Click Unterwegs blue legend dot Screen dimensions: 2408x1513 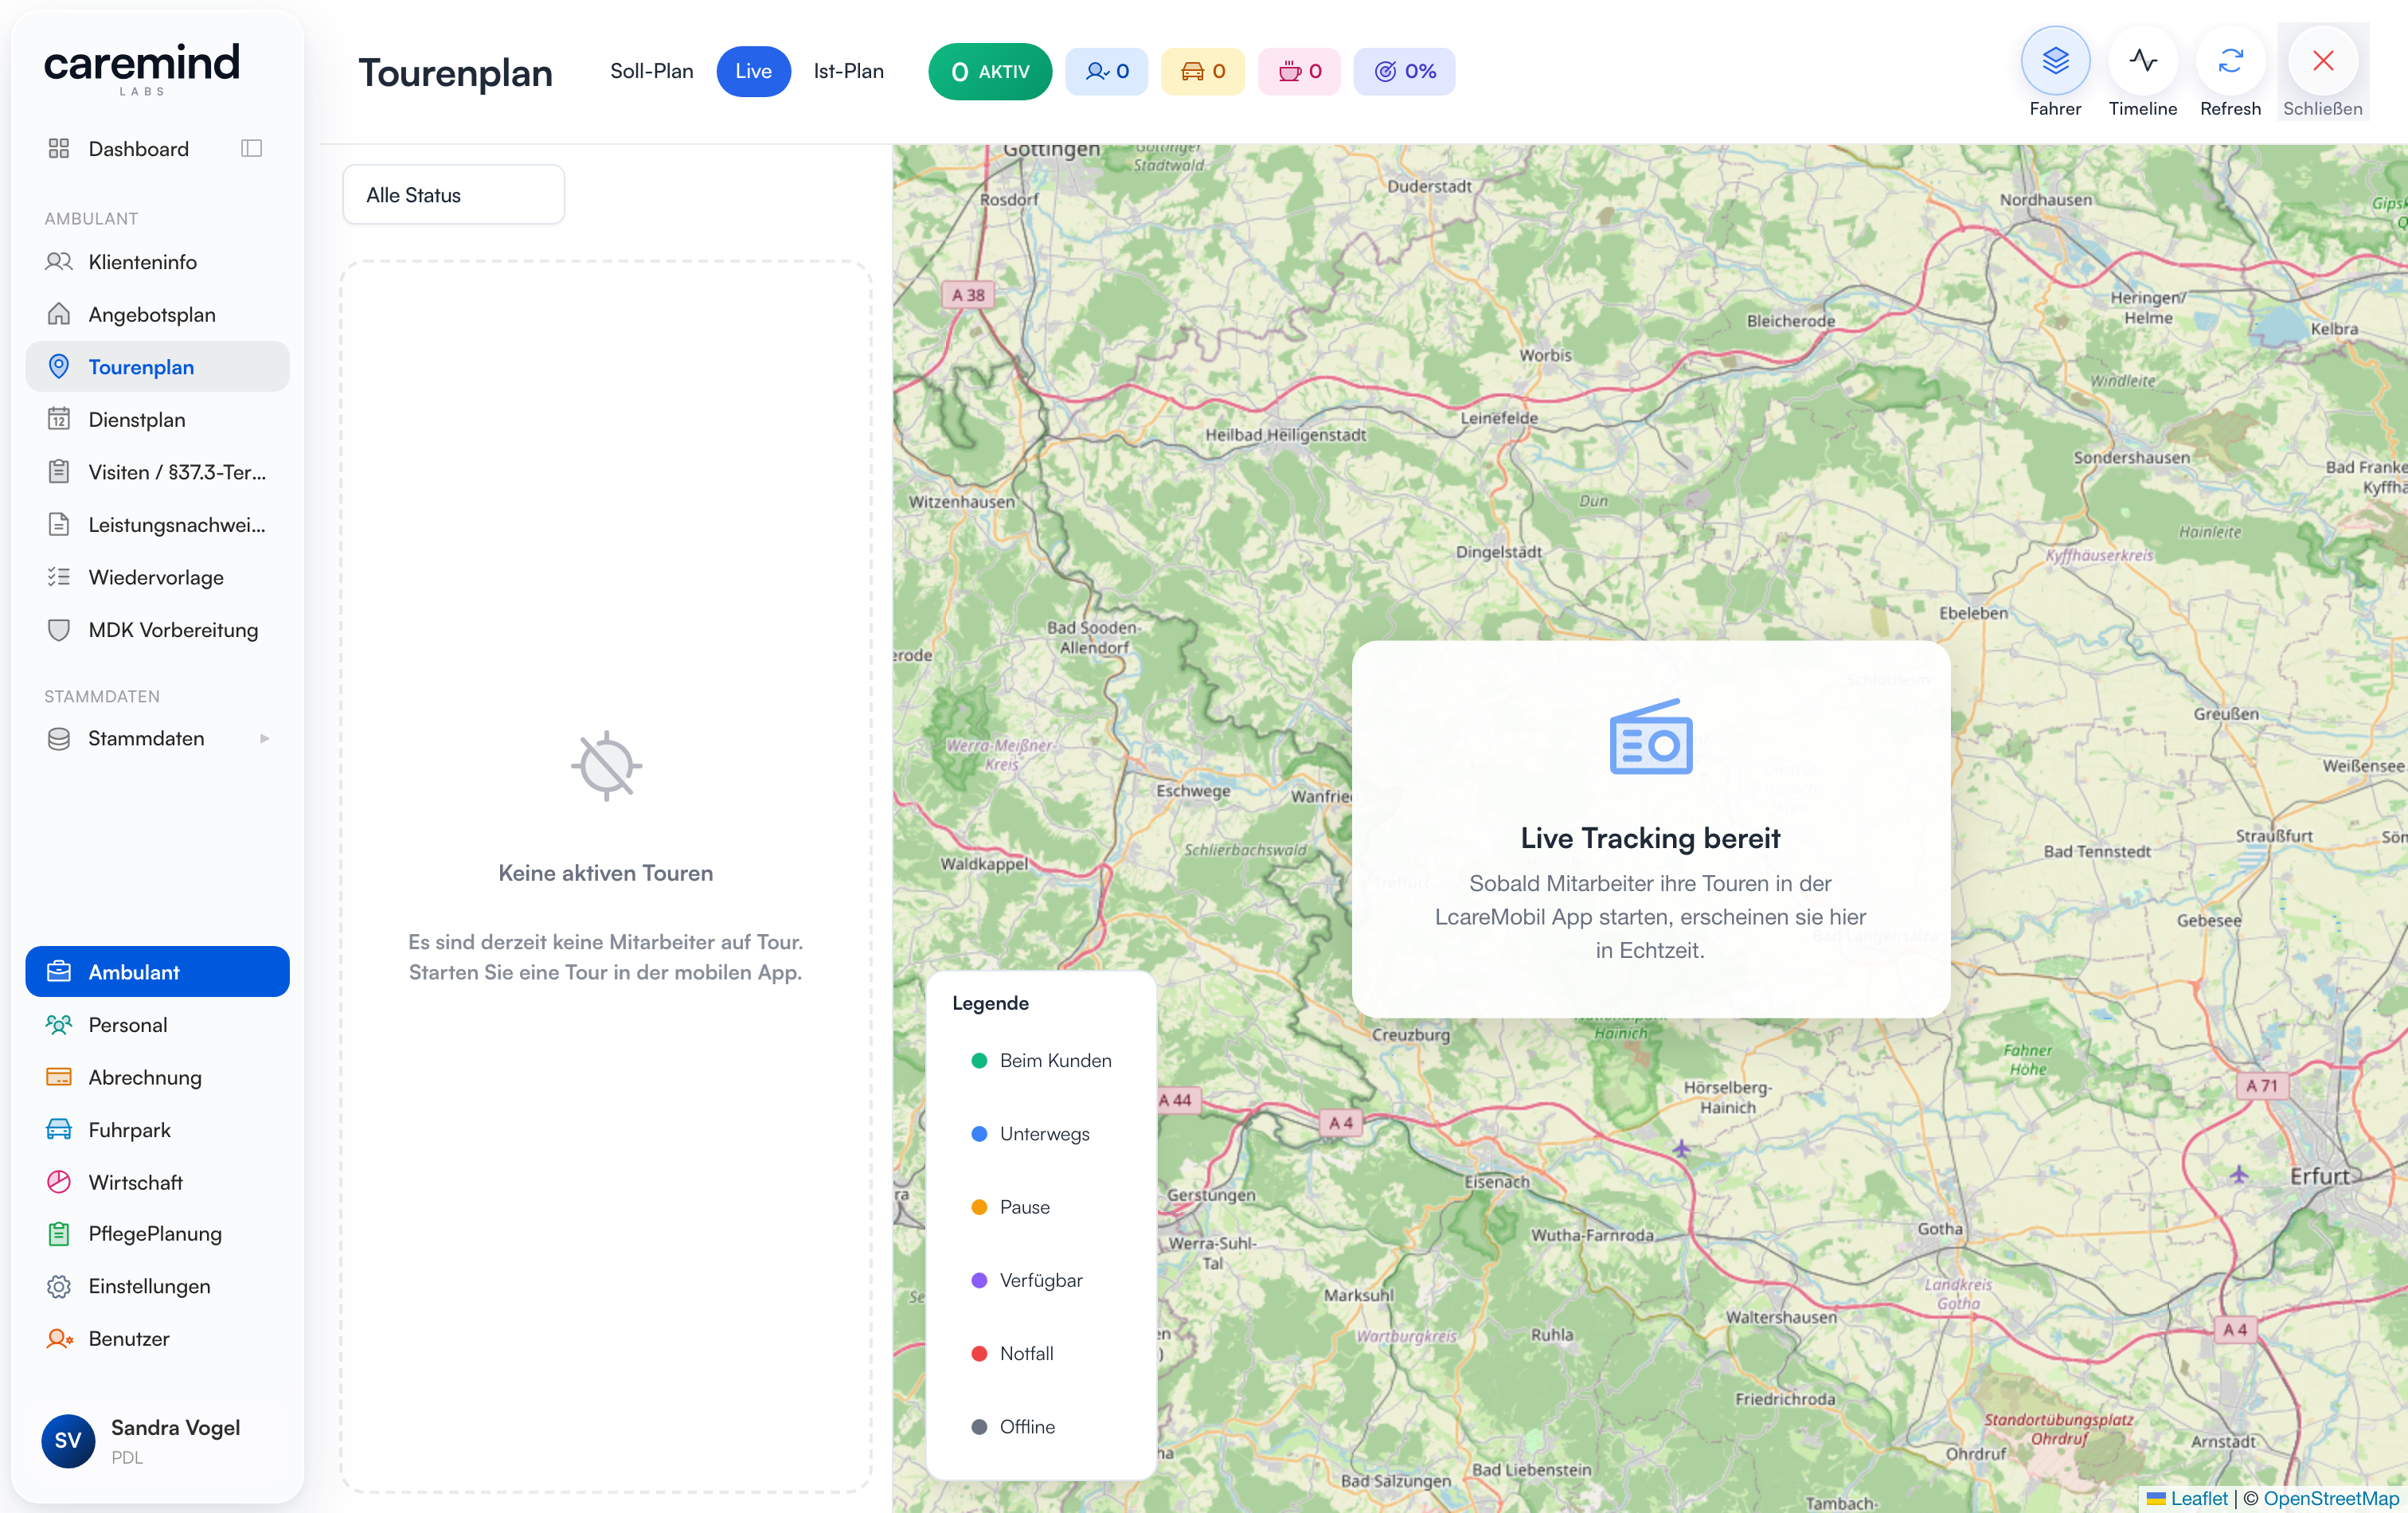[x=979, y=1133]
